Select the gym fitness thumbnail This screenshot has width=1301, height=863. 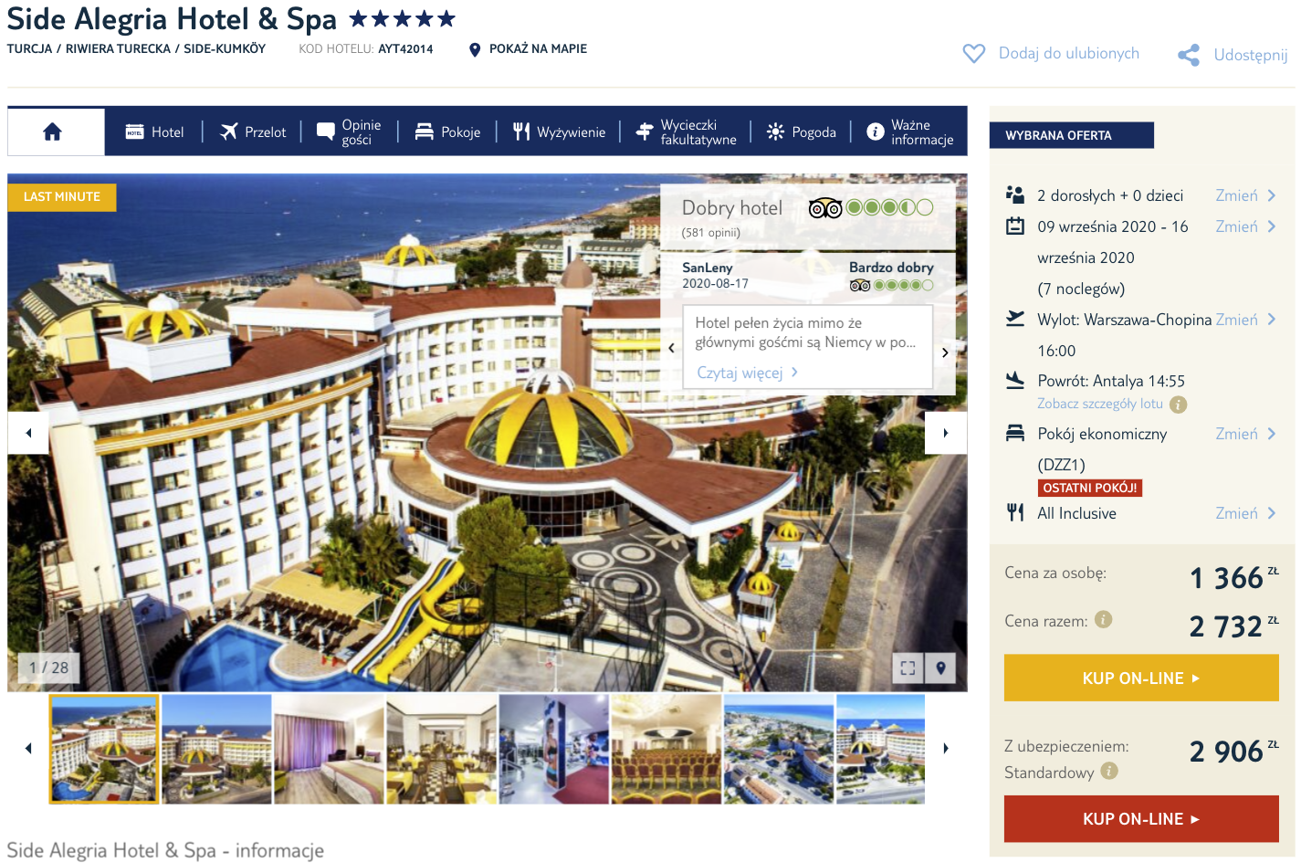pyautogui.click(x=554, y=749)
